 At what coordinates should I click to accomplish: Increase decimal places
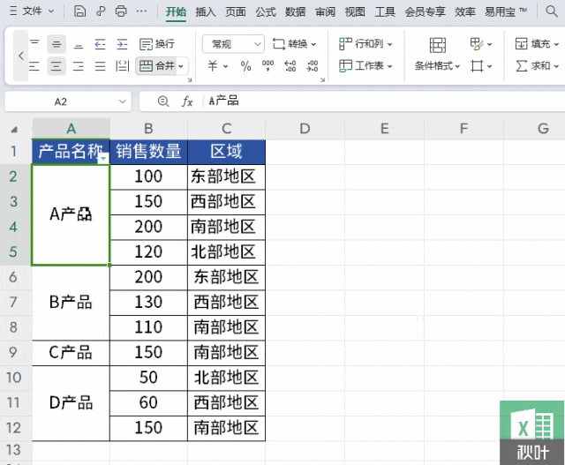click(290, 66)
